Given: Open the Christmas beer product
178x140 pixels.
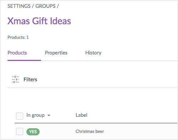Looking at the screenshot, I should point(90,131).
